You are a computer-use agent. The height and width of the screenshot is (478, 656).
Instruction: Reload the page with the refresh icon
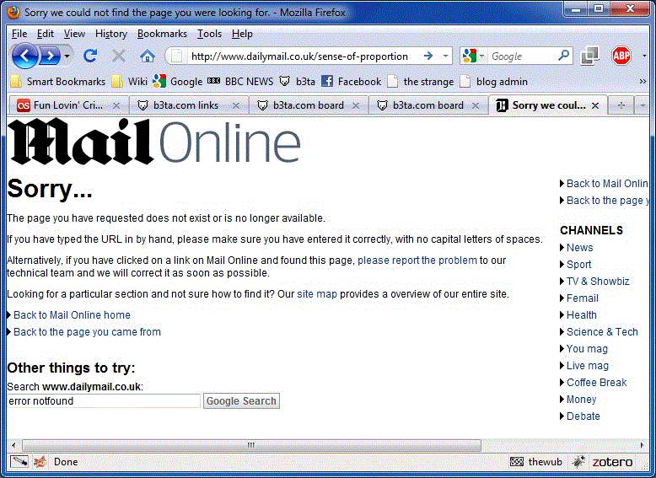(90, 56)
